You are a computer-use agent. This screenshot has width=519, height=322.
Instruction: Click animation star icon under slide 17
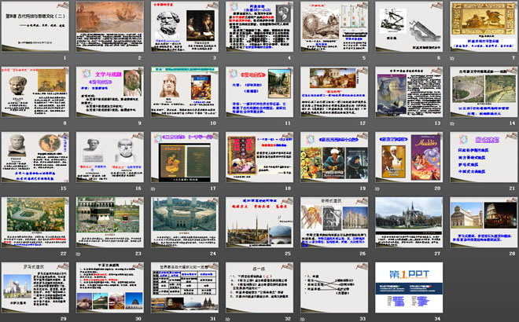coord(153,188)
